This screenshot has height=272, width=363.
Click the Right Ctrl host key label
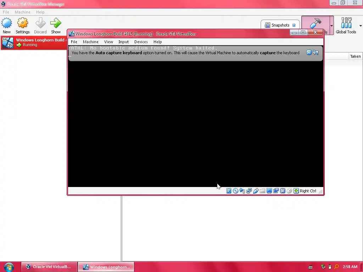point(308,191)
